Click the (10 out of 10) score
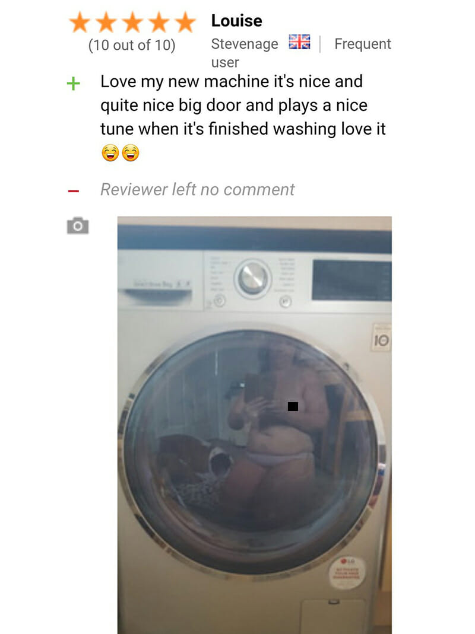 132,45
